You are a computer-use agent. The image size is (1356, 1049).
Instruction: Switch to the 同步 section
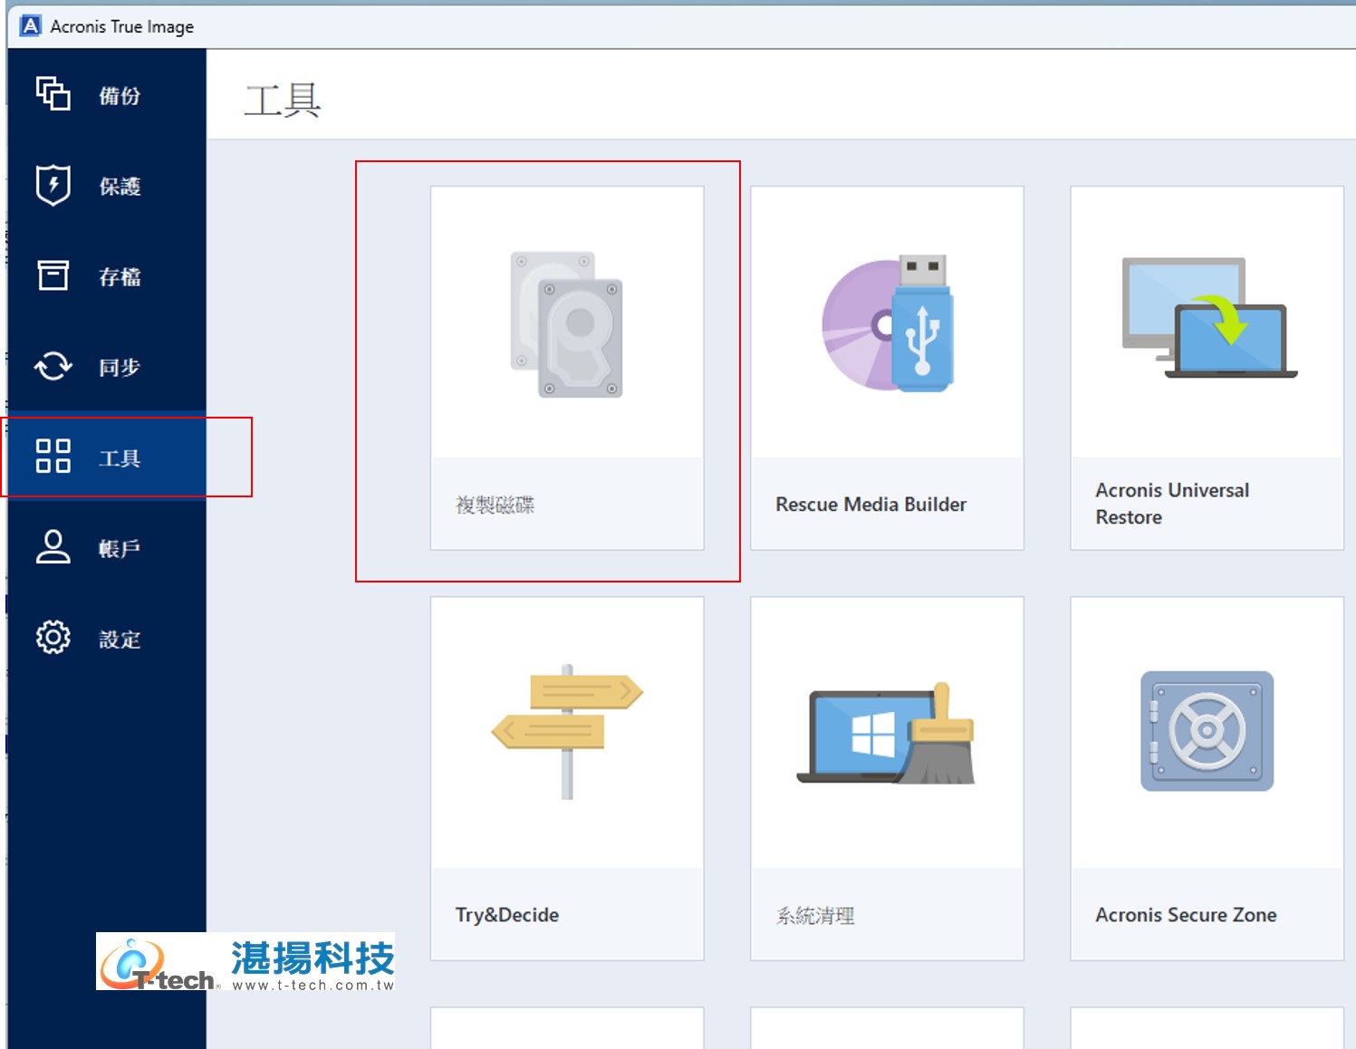(120, 368)
